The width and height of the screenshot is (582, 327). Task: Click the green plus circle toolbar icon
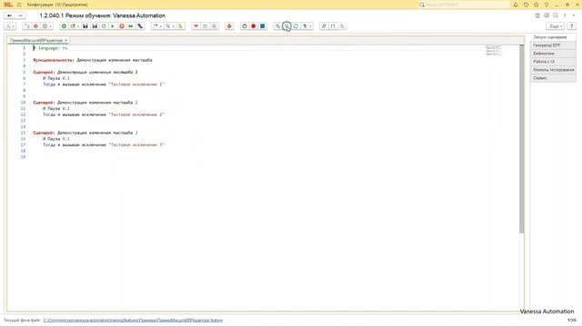tap(64, 26)
